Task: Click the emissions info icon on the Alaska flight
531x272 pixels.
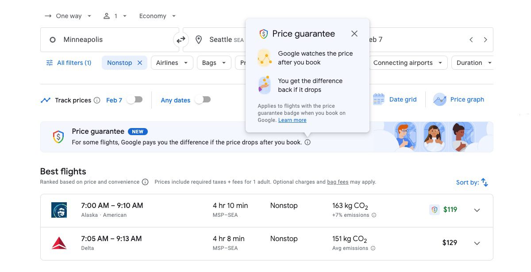Action: (374, 215)
